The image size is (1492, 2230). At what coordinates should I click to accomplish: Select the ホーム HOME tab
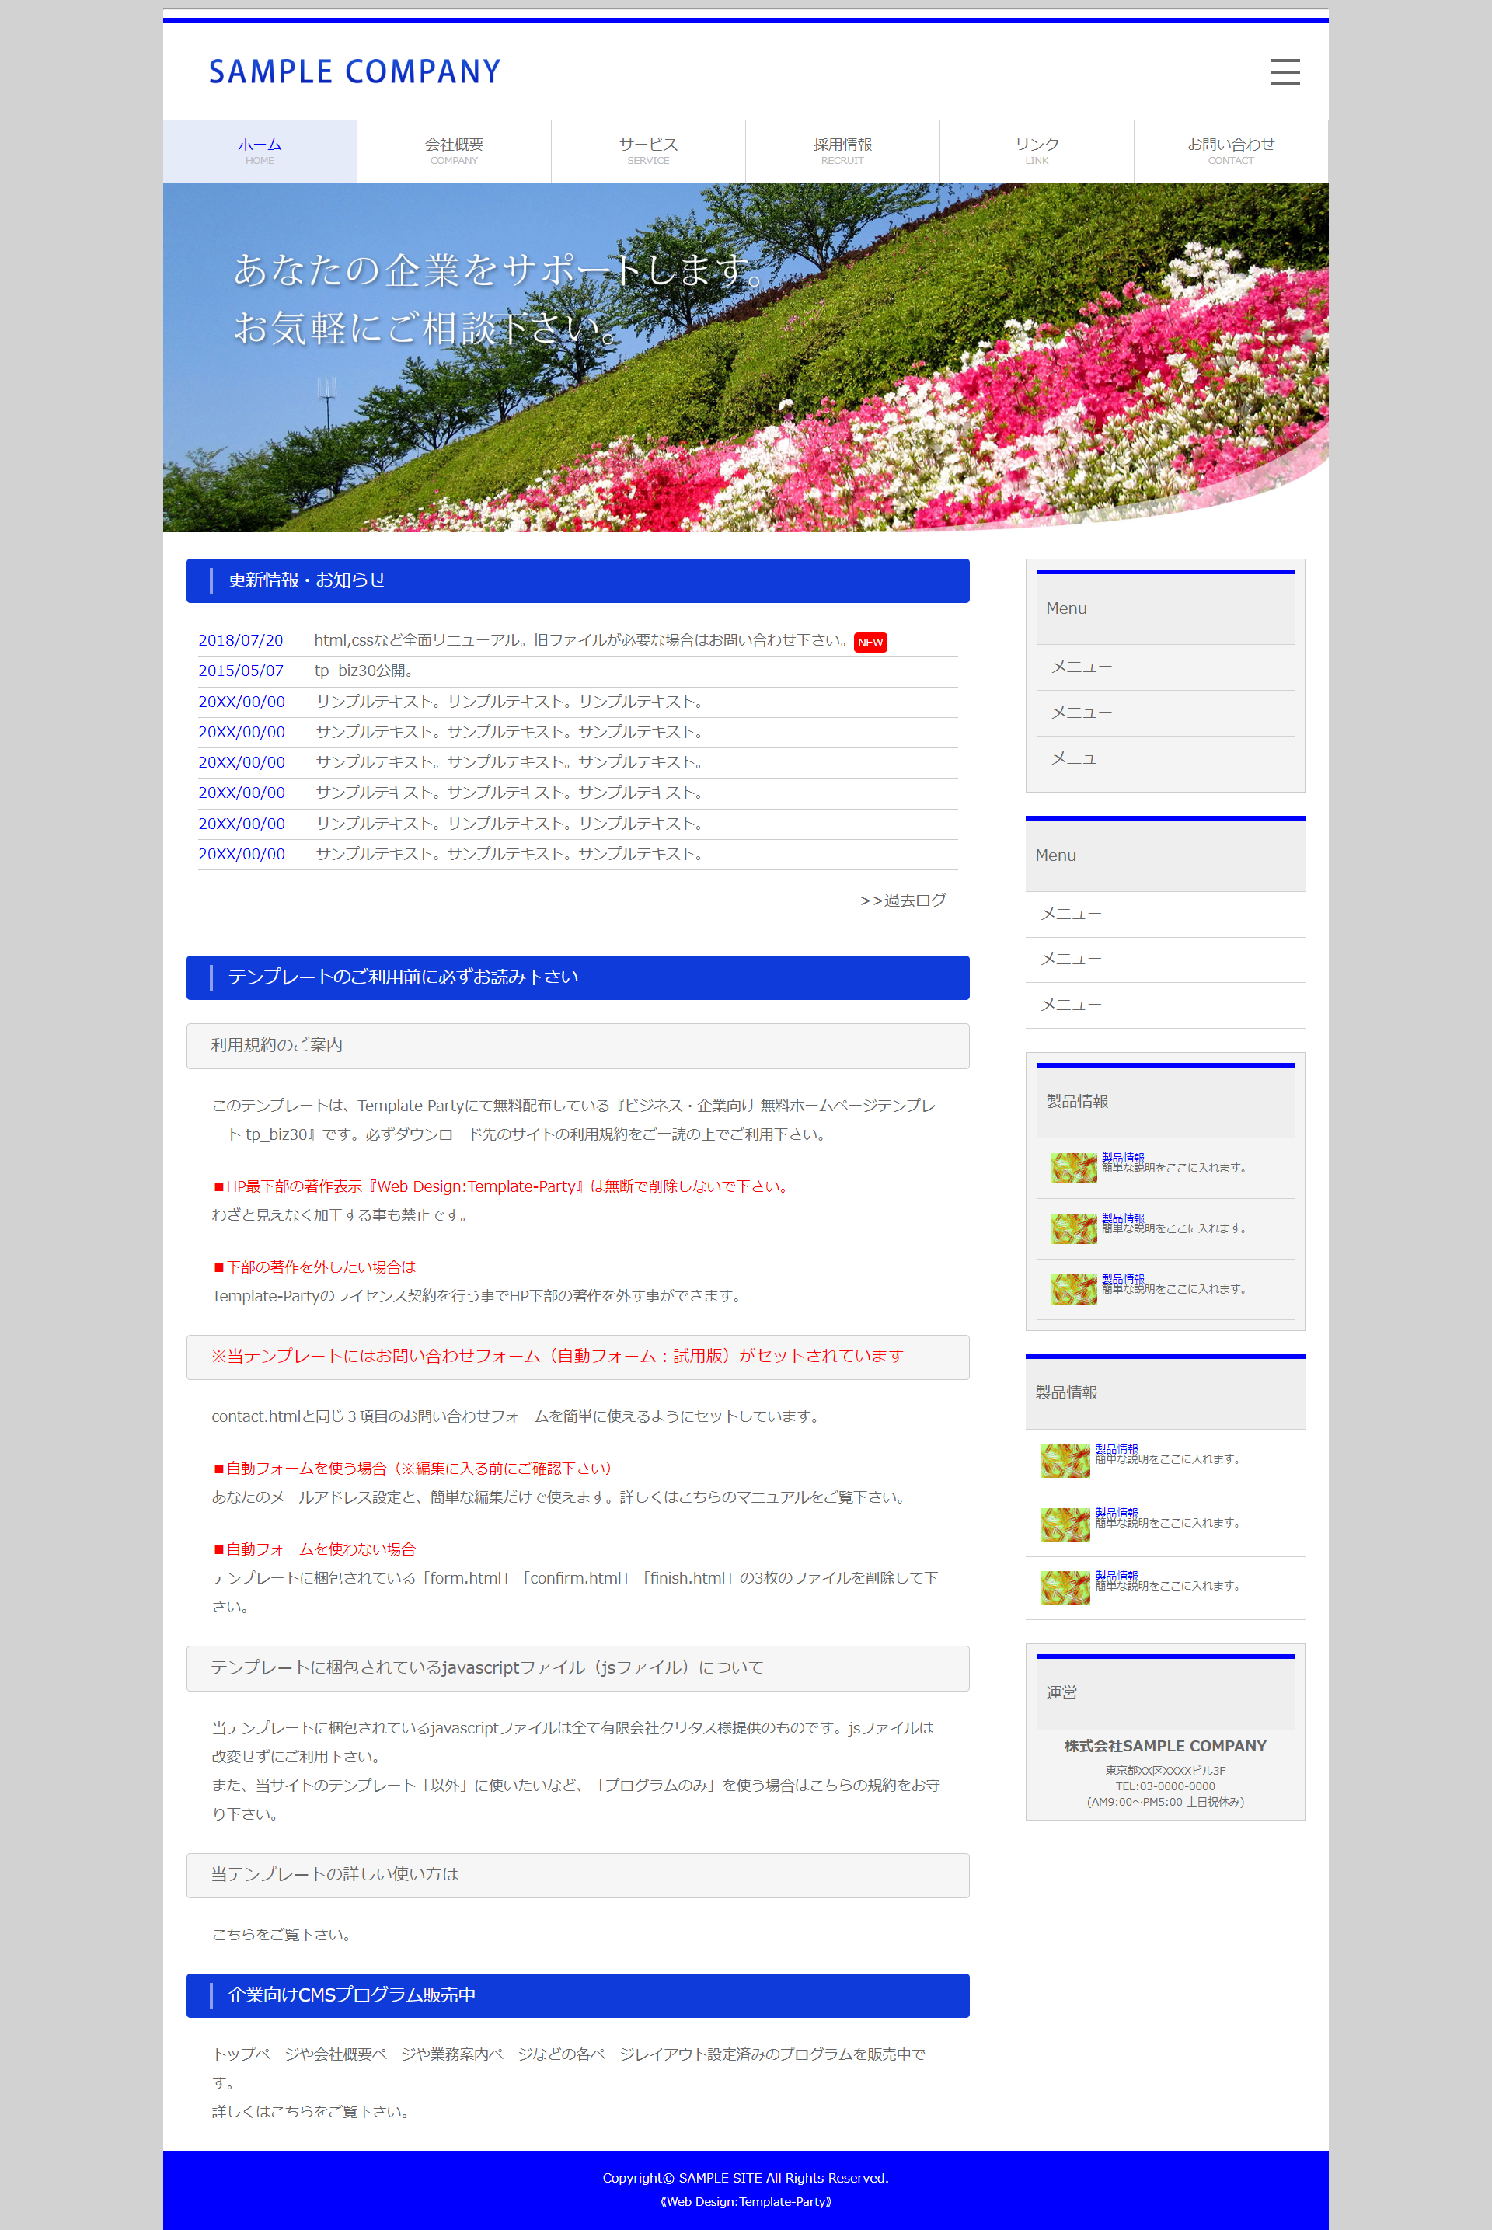point(260,150)
